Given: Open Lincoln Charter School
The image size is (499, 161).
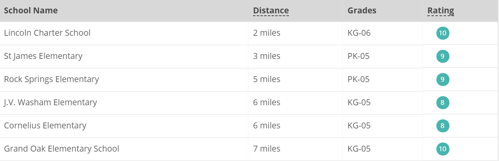Looking at the screenshot, I should pos(47,33).
